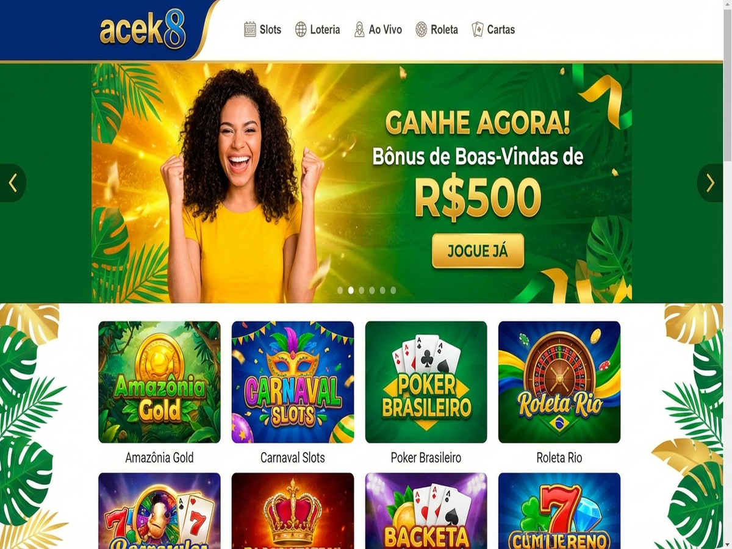Click the Ao Vivo dealer icon

pos(359,29)
